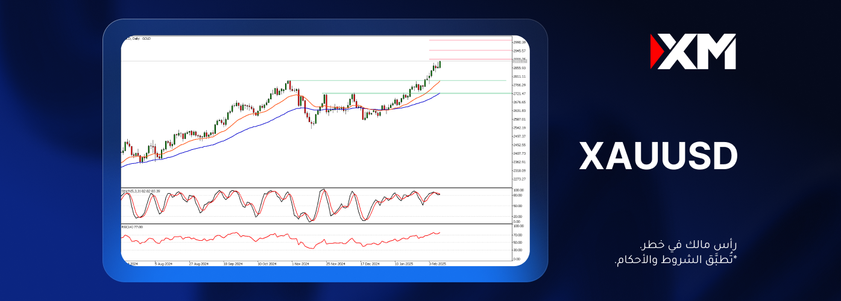Image resolution: width=841 pixels, height=301 pixels.
Task: Click price level 2273.27 on the axis
Action: point(519,179)
